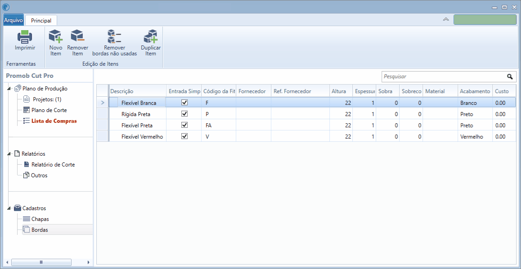Click the sidebar scrollbar right arrow
521x269 pixels.
(88, 262)
